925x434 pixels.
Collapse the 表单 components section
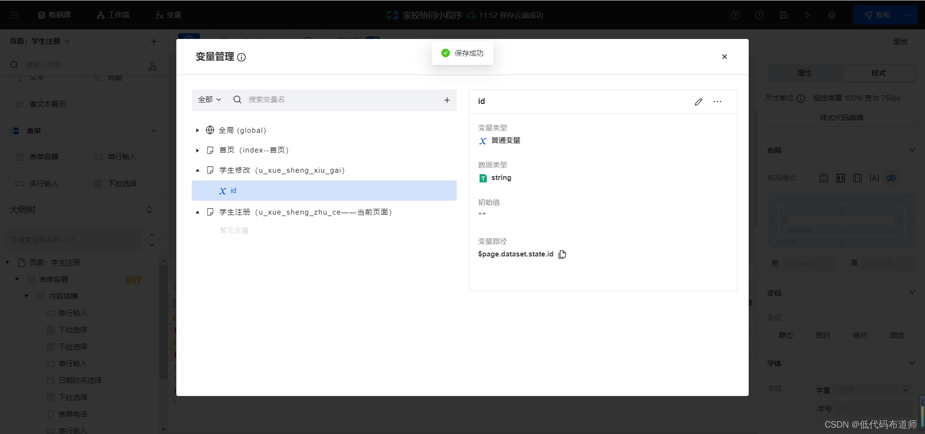click(x=154, y=131)
